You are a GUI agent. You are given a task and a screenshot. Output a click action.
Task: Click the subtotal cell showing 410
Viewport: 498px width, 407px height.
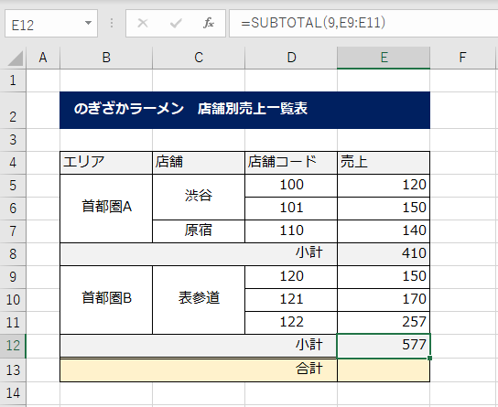(384, 254)
